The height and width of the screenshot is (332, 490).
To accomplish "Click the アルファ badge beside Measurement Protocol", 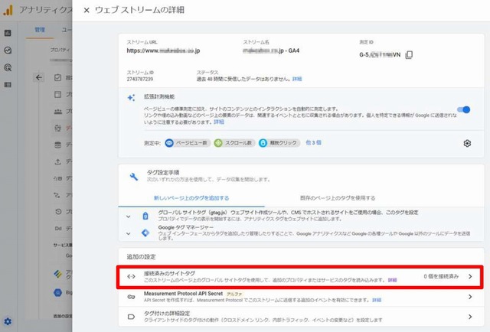I will point(234,294).
